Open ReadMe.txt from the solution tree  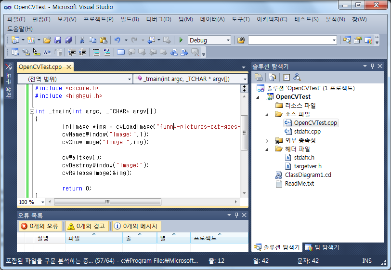point(299,184)
